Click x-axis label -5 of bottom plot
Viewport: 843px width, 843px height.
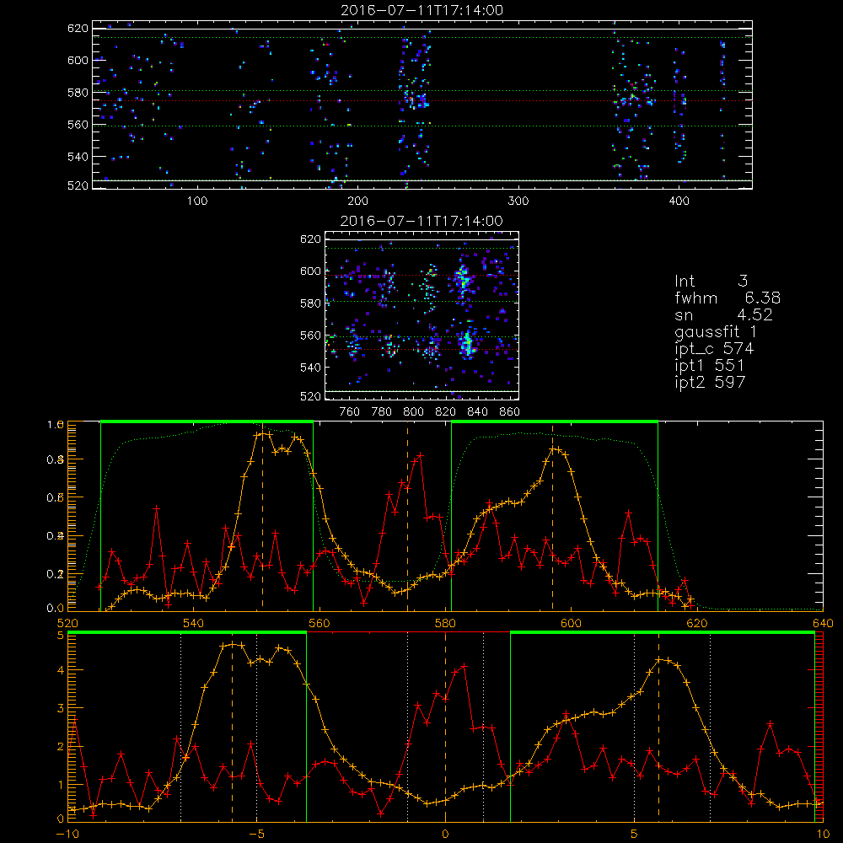(256, 834)
